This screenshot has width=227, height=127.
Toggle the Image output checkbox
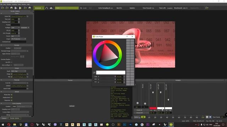[12, 74]
